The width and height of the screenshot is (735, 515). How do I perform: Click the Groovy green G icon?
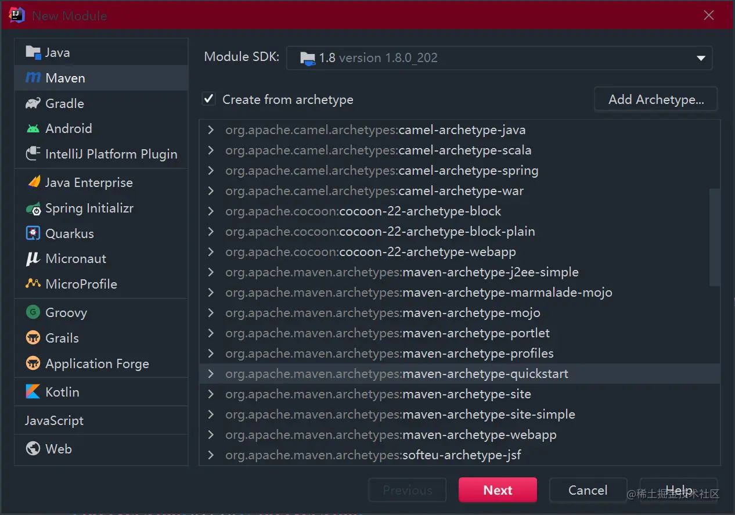[x=33, y=312]
